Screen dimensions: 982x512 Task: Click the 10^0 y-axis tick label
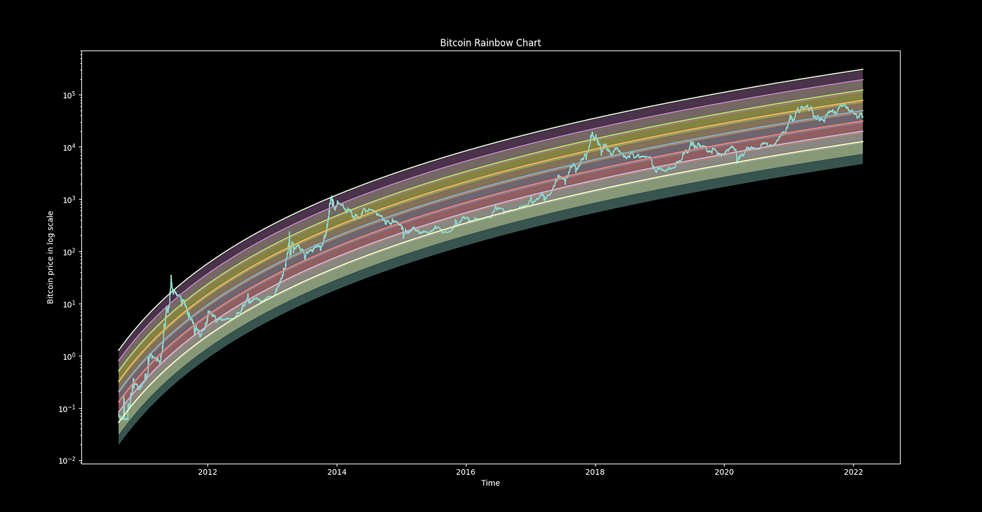[69, 356]
